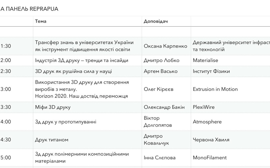The height and width of the screenshot is (168, 270).
Task: Click the Дмитро Лобко speaker name
Action: (161, 60)
